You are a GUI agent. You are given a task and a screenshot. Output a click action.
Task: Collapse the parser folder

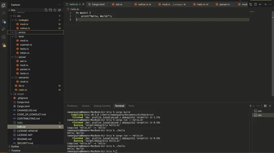(12, 57)
